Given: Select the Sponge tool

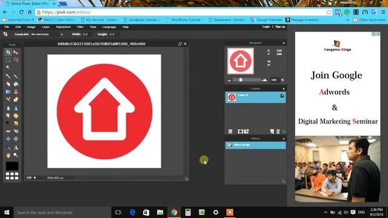Looking at the screenshot, I should tap(16, 116).
